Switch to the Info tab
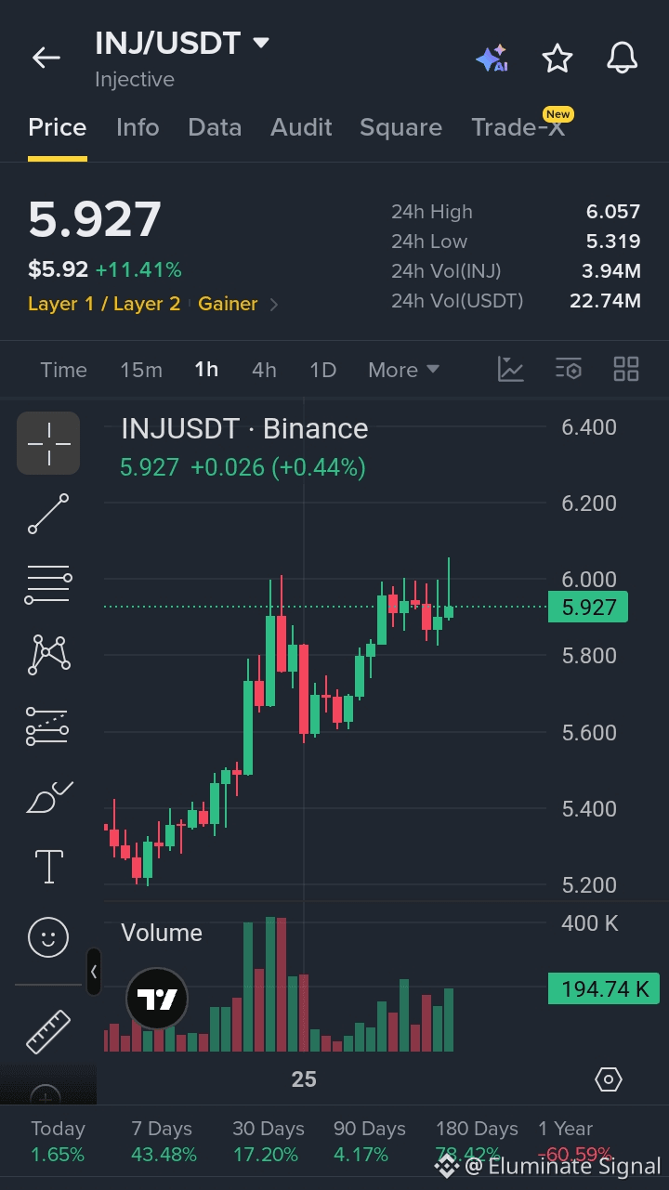669x1190 pixels. 138,127
